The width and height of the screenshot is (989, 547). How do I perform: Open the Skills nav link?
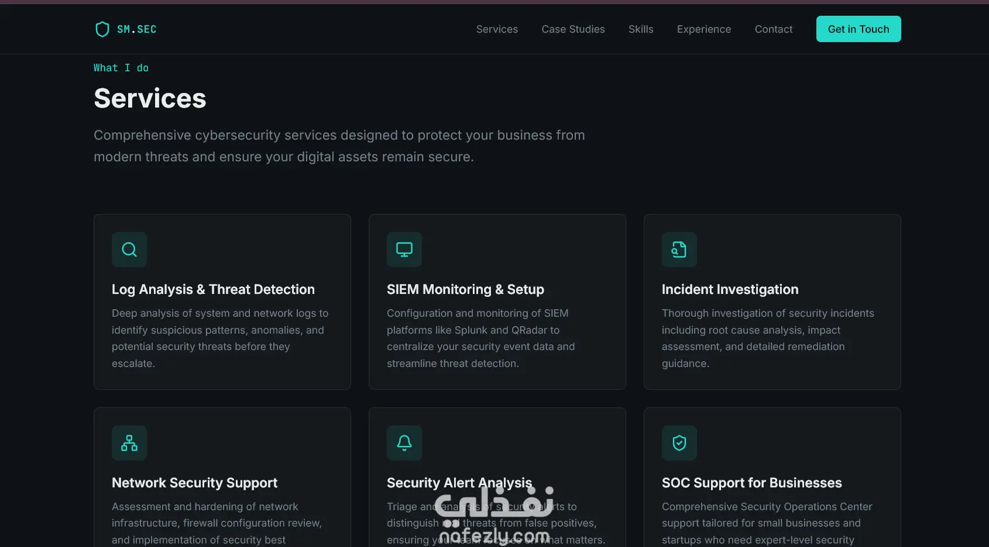641,29
